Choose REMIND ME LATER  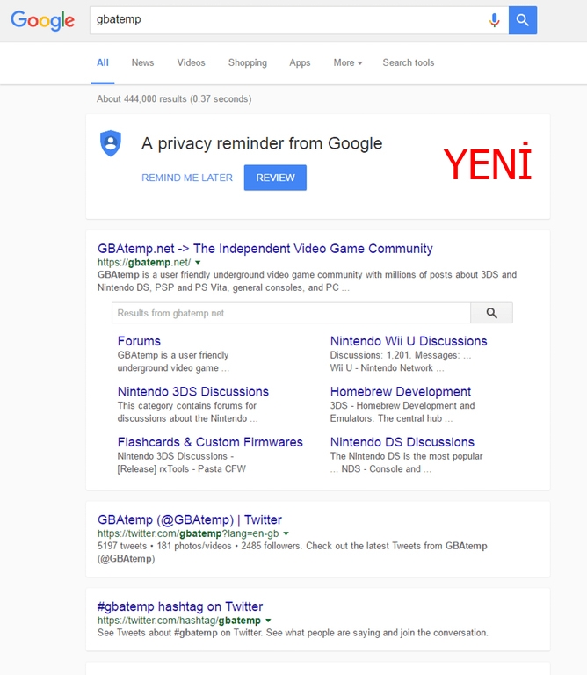[x=187, y=178]
